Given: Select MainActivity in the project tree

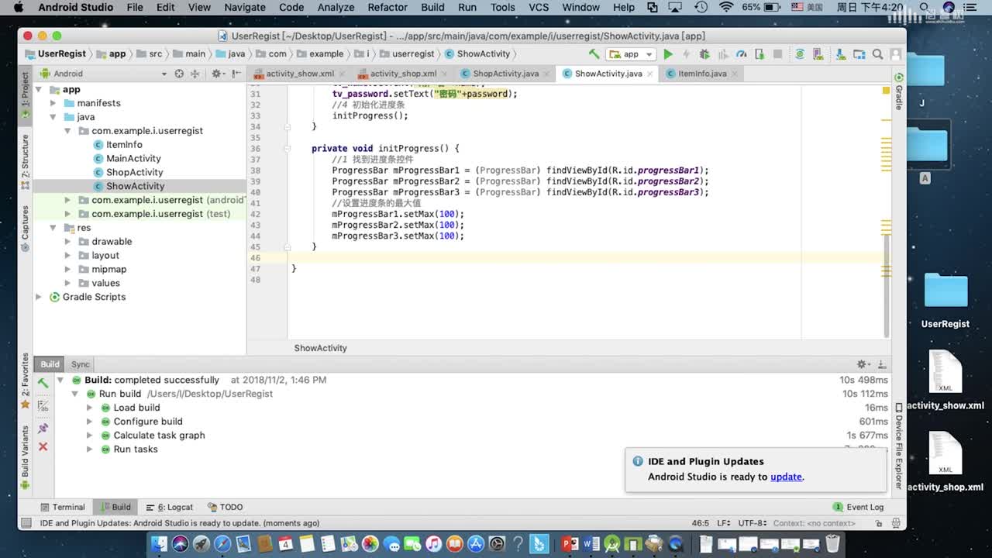Looking at the screenshot, I should 133,159.
